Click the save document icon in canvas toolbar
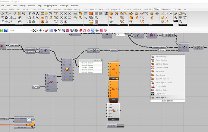 click(5, 31)
